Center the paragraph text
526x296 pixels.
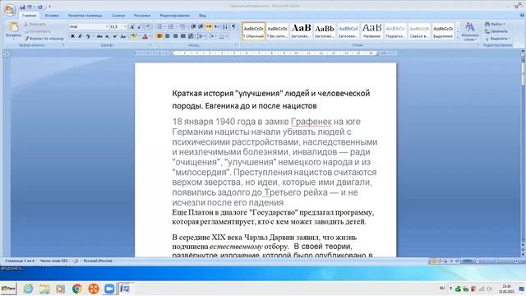[167, 36]
